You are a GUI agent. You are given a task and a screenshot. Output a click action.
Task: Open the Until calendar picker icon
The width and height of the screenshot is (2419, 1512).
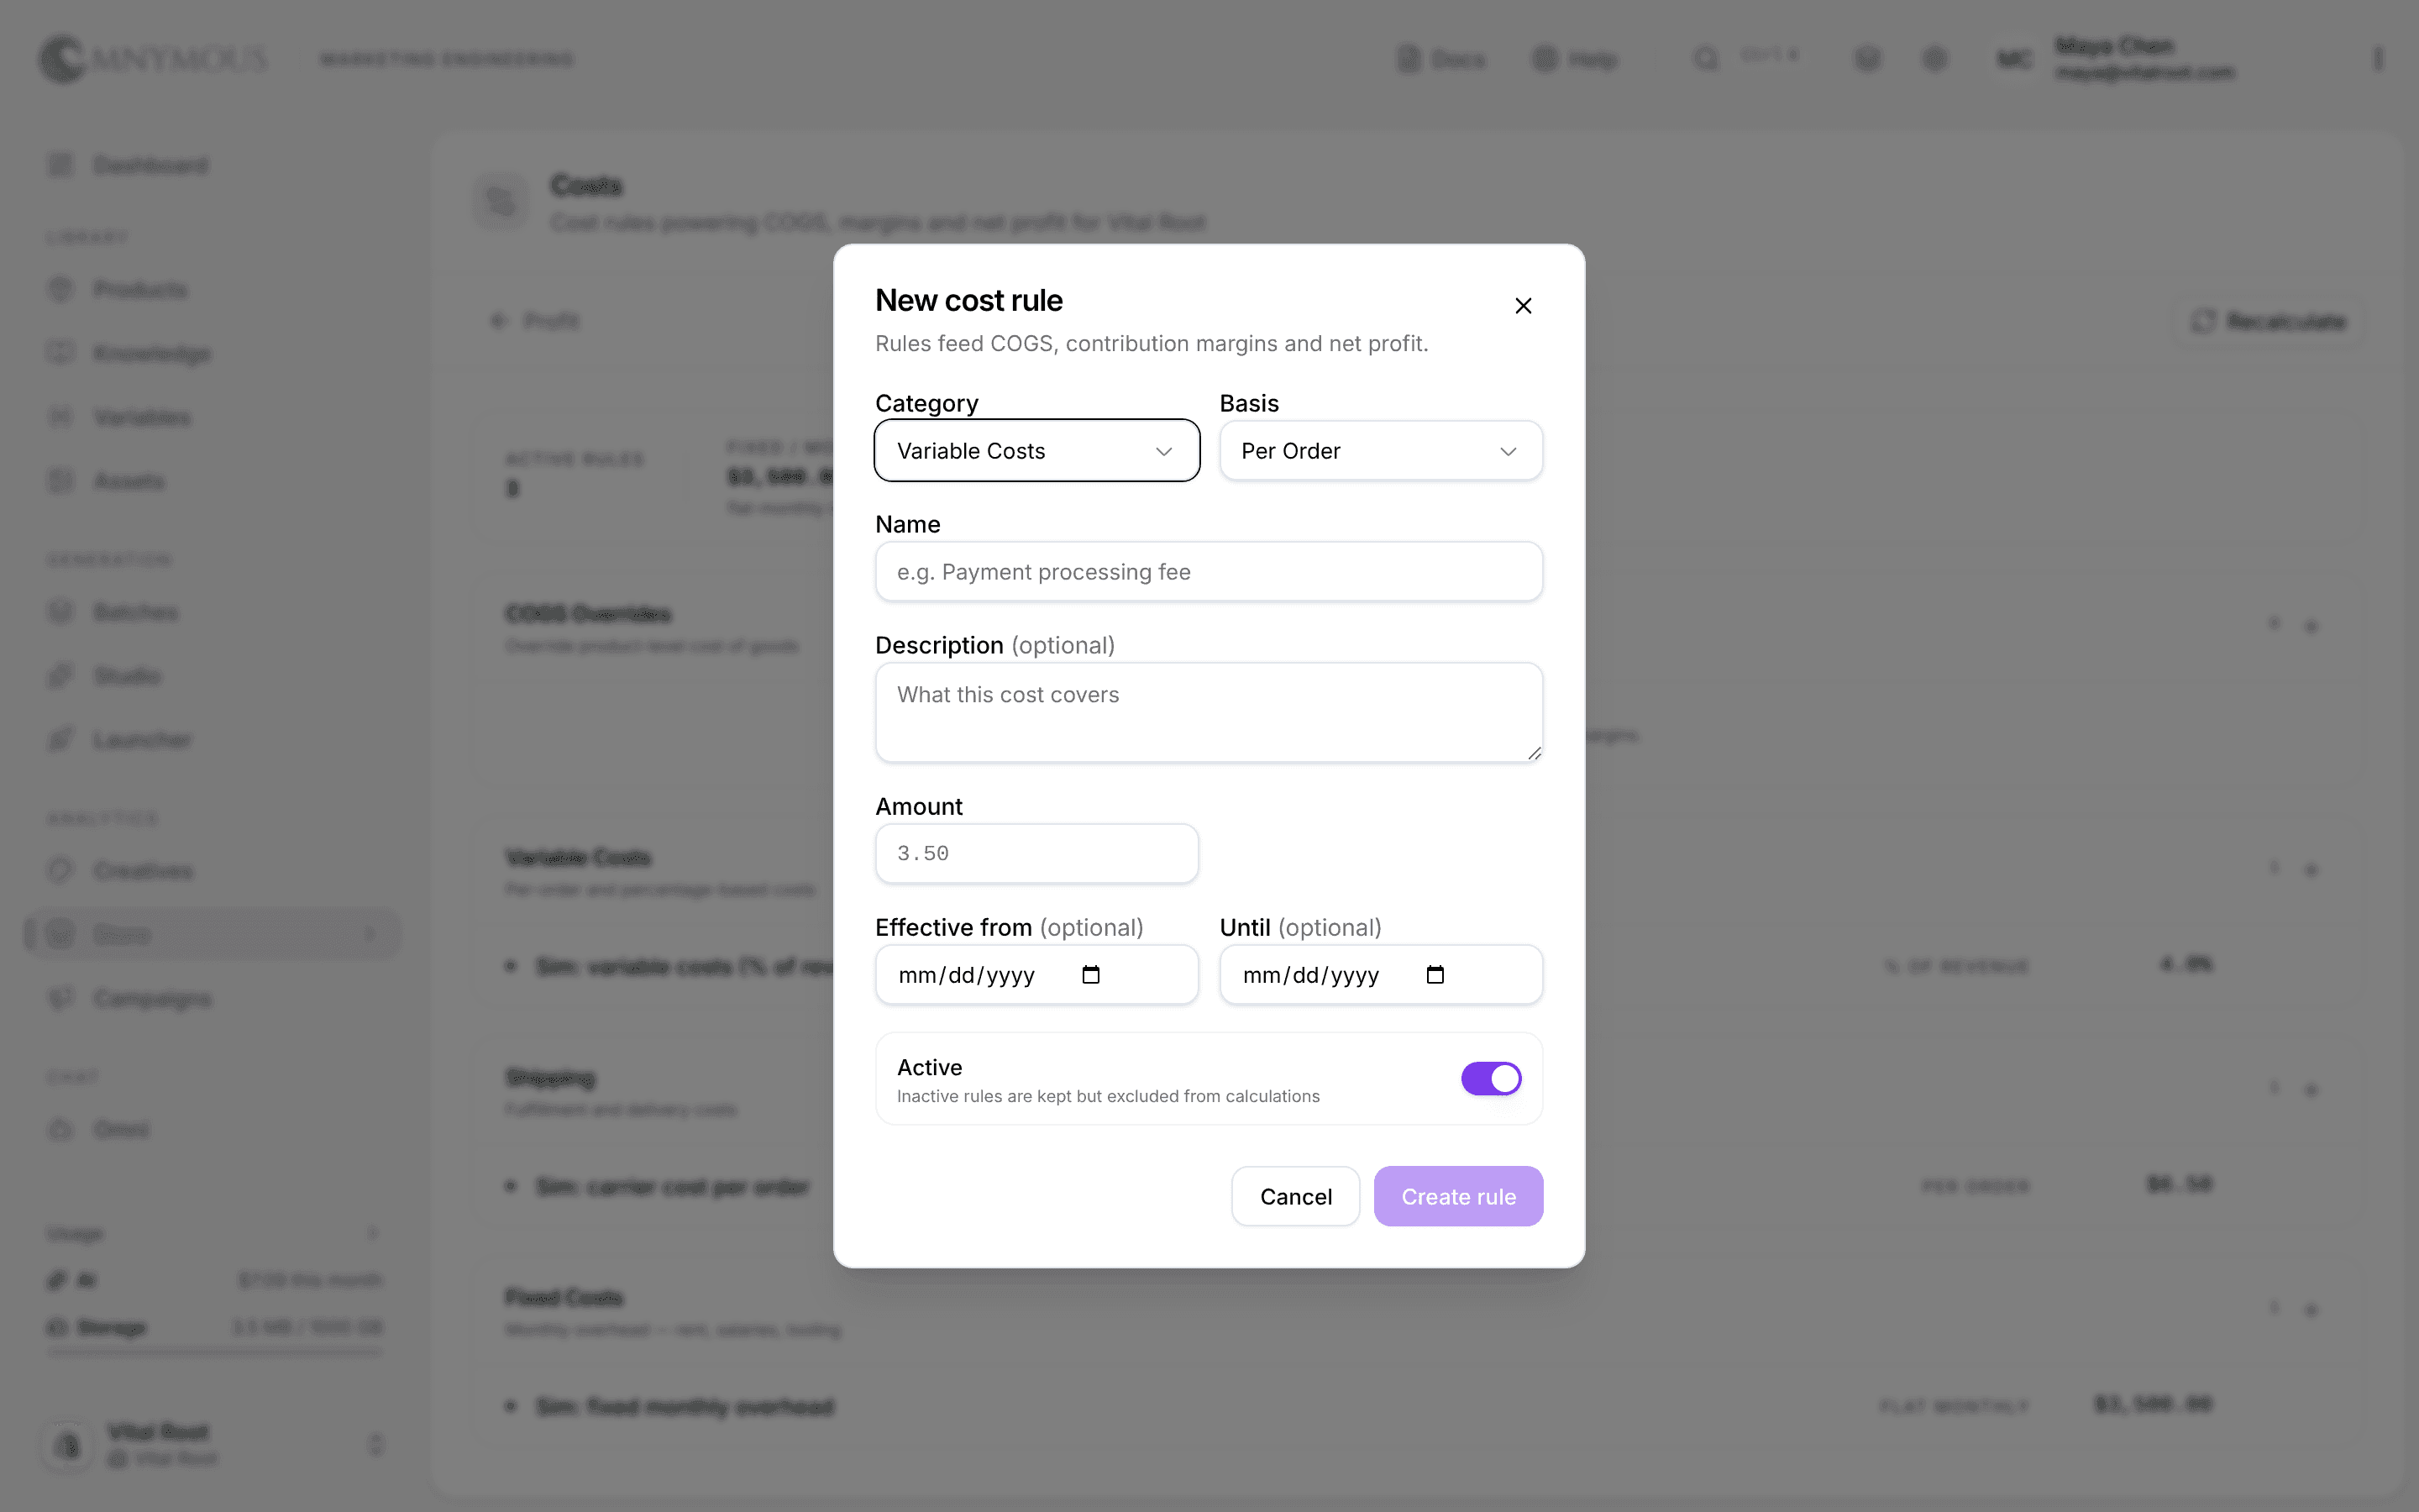[x=1435, y=975]
